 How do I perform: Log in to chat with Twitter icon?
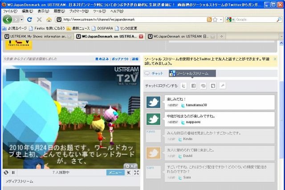pyautogui.click(x=183, y=86)
